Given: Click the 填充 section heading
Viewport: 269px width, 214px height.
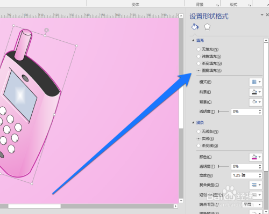Looking at the screenshot, I should click(x=200, y=40).
